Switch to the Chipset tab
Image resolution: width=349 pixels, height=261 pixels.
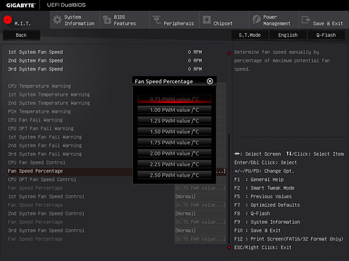[x=223, y=23]
